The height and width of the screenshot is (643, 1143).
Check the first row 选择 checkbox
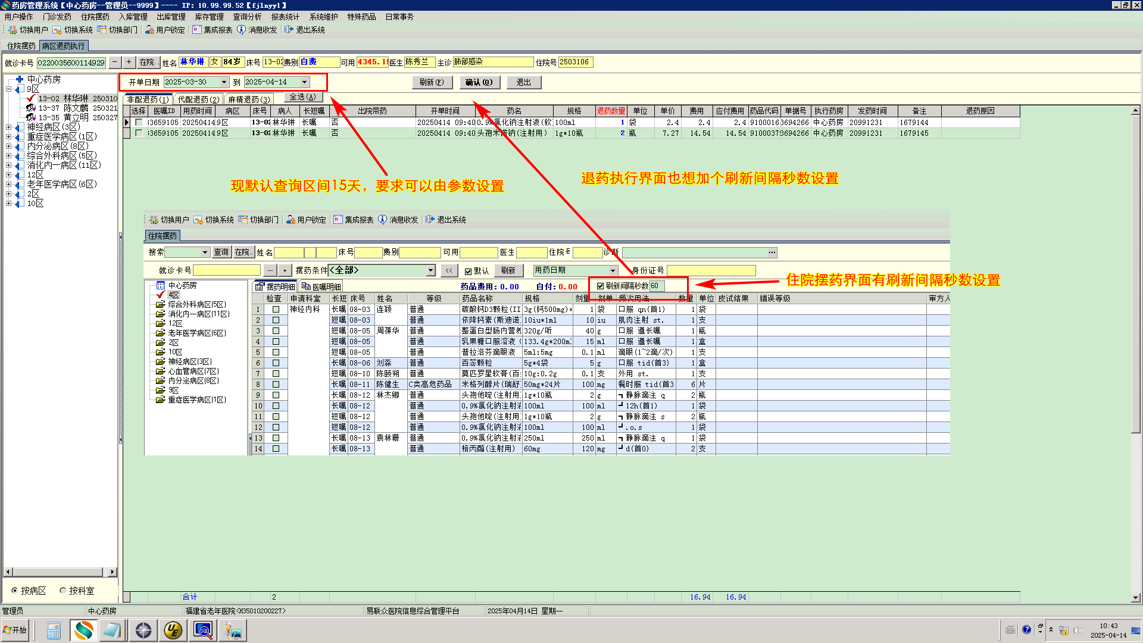click(139, 122)
